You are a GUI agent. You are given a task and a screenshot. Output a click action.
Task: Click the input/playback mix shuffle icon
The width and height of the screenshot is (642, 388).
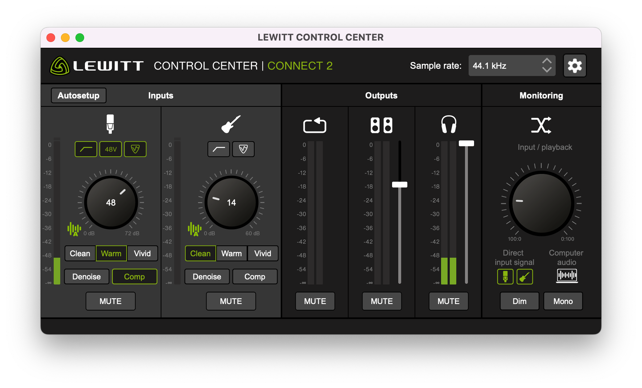coord(541,125)
